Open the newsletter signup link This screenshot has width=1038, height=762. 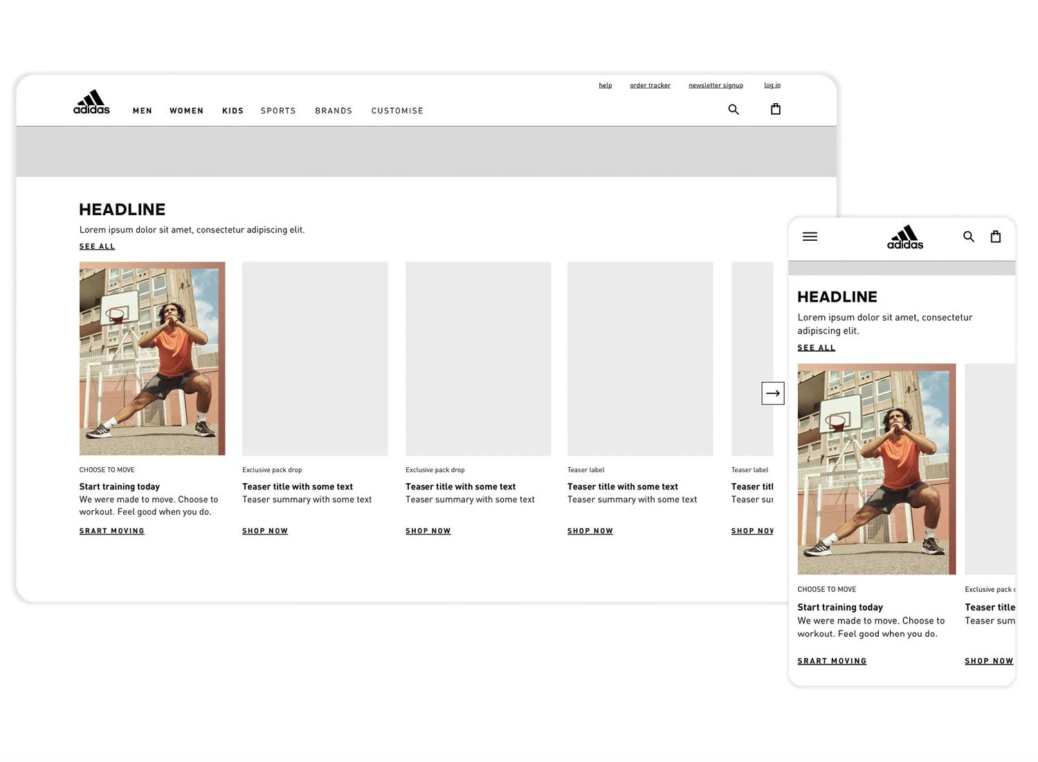716,84
